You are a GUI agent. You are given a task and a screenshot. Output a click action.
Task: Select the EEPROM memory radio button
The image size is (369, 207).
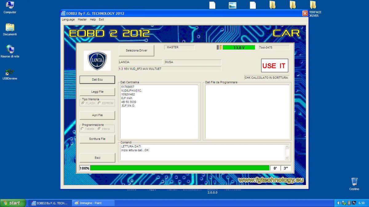[x=99, y=103]
